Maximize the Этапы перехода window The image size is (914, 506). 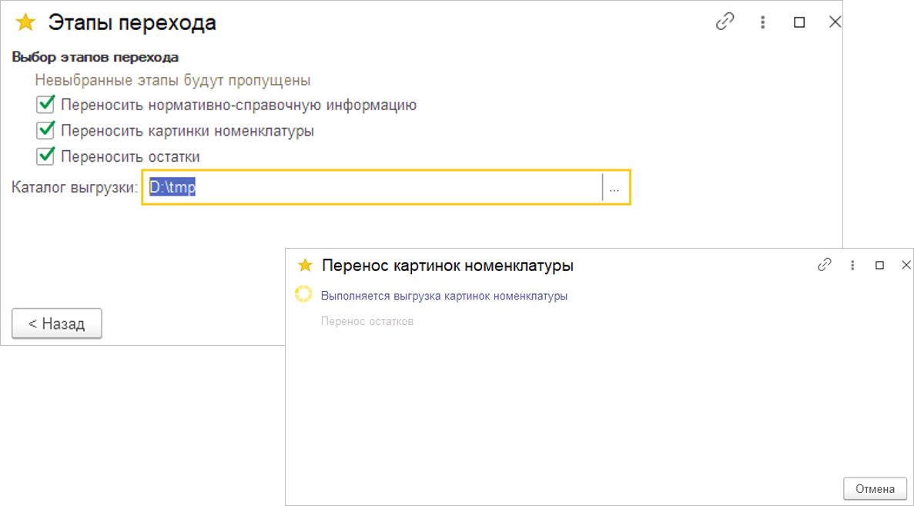click(799, 22)
